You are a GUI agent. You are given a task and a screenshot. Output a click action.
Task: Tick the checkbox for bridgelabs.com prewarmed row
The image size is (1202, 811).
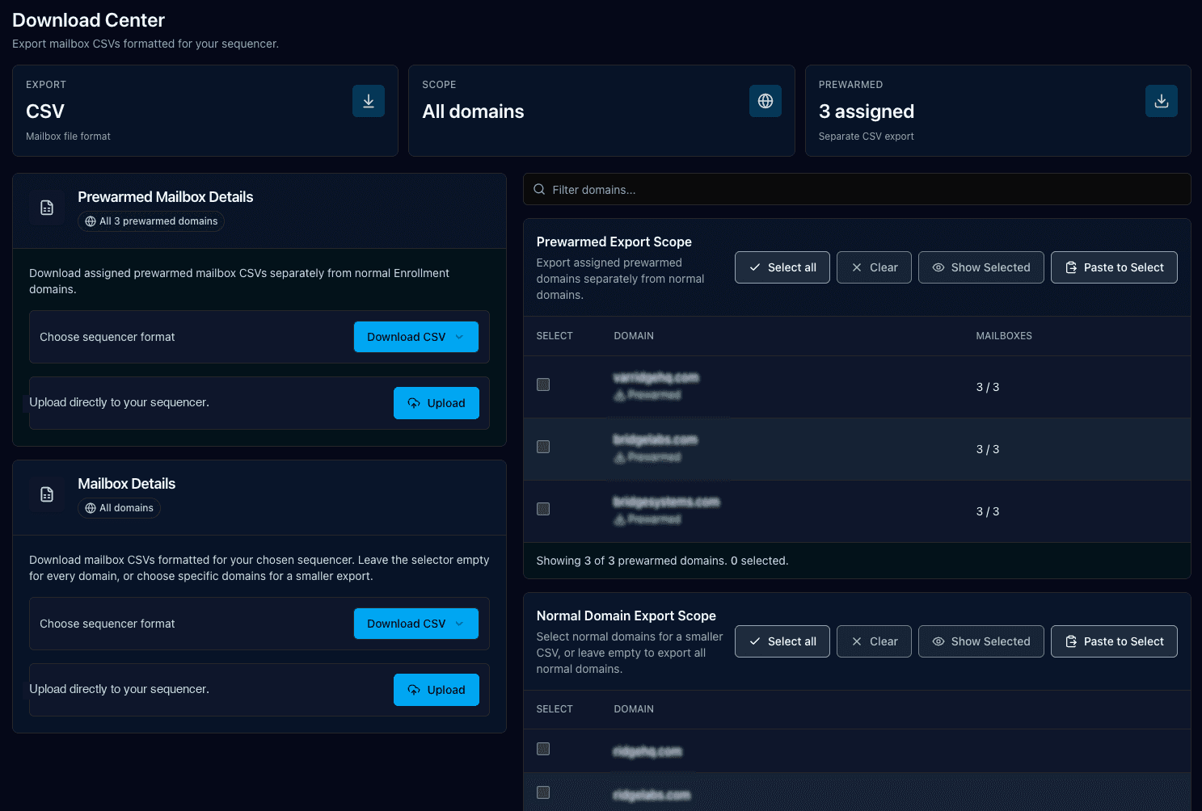coord(543,447)
